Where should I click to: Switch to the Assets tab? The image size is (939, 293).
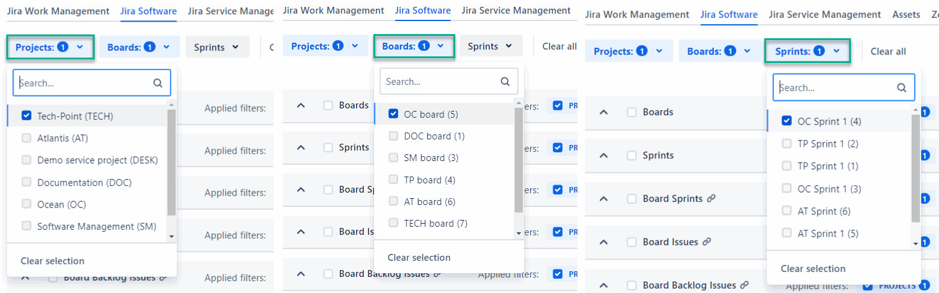(x=906, y=14)
